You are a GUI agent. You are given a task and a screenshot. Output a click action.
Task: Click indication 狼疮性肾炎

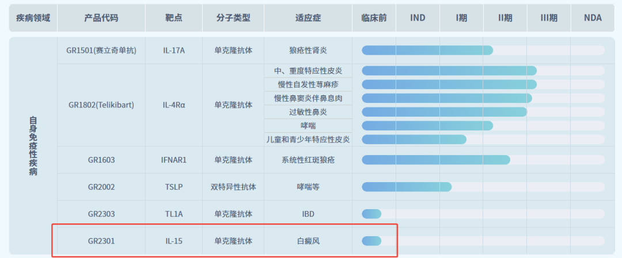[x=308, y=50]
